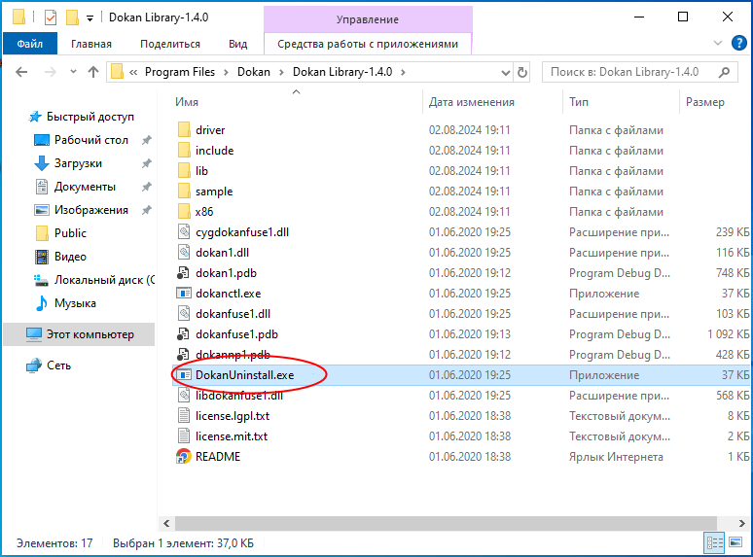Select dokan1.dll file icon
The height and width of the screenshot is (557, 753).
[184, 253]
